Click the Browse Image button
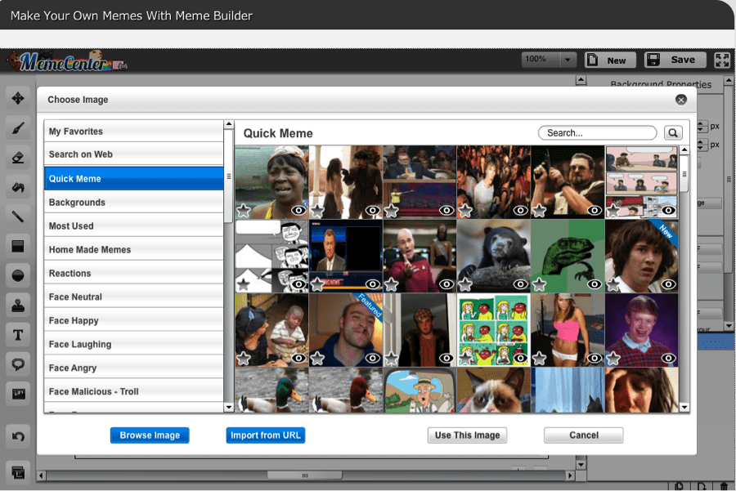Image resolution: width=736 pixels, height=491 pixels. (x=150, y=435)
